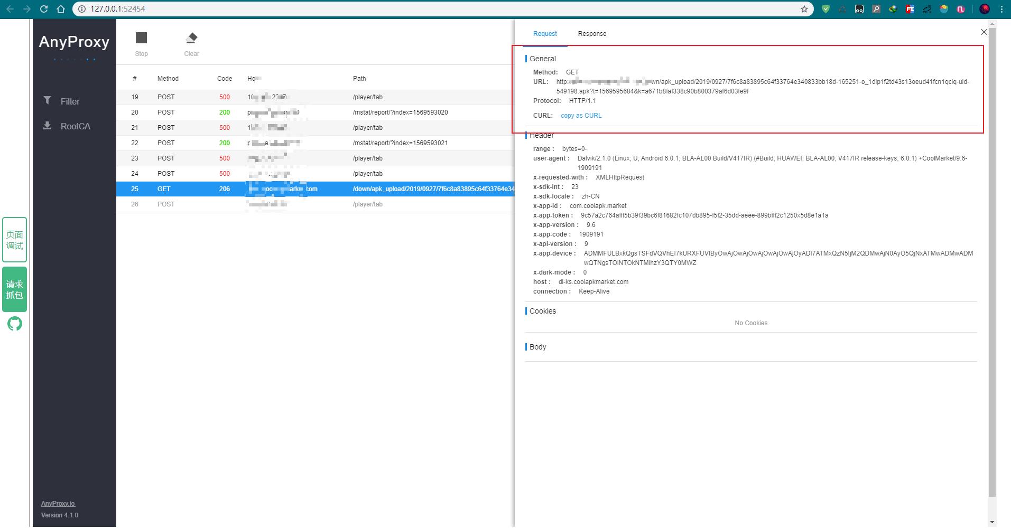Select the GET request row 25
The height and width of the screenshot is (529, 1011).
(x=315, y=189)
